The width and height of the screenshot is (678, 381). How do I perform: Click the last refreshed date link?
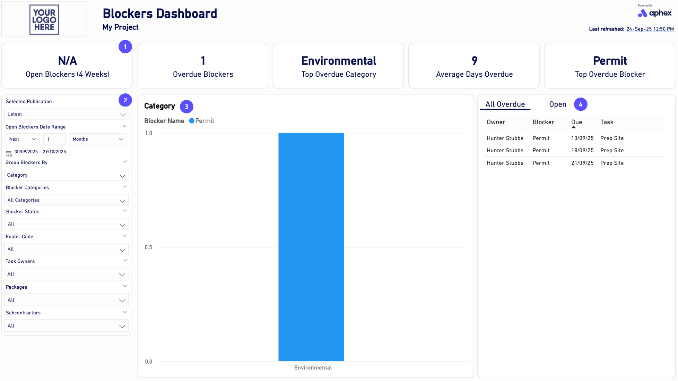[x=650, y=29]
